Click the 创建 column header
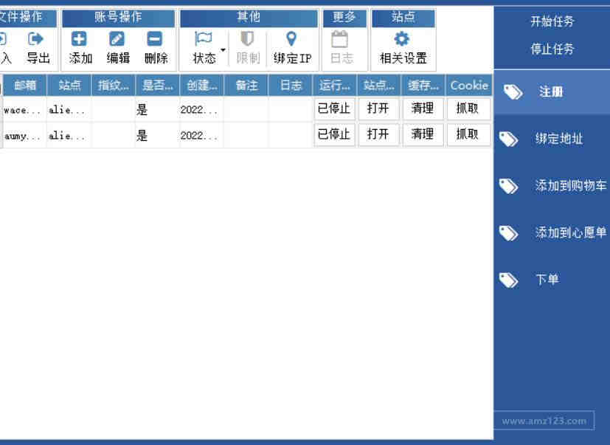 coord(202,86)
